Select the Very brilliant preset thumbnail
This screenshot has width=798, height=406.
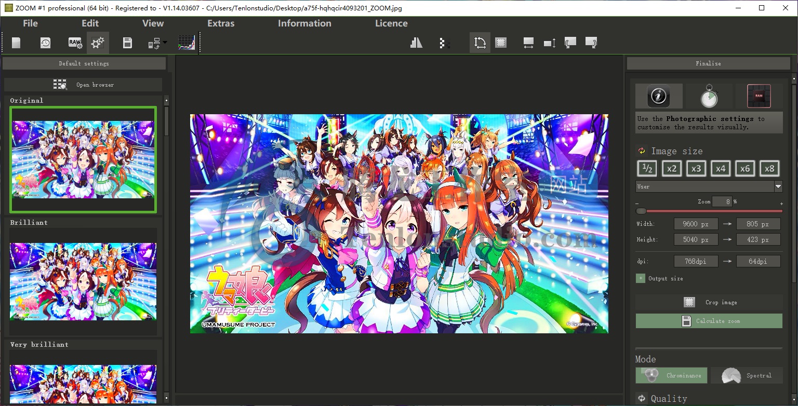pyautogui.click(x=83, y=376)
